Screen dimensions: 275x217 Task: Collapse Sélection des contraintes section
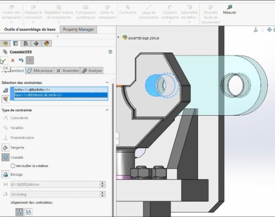[x=107, y=82]
